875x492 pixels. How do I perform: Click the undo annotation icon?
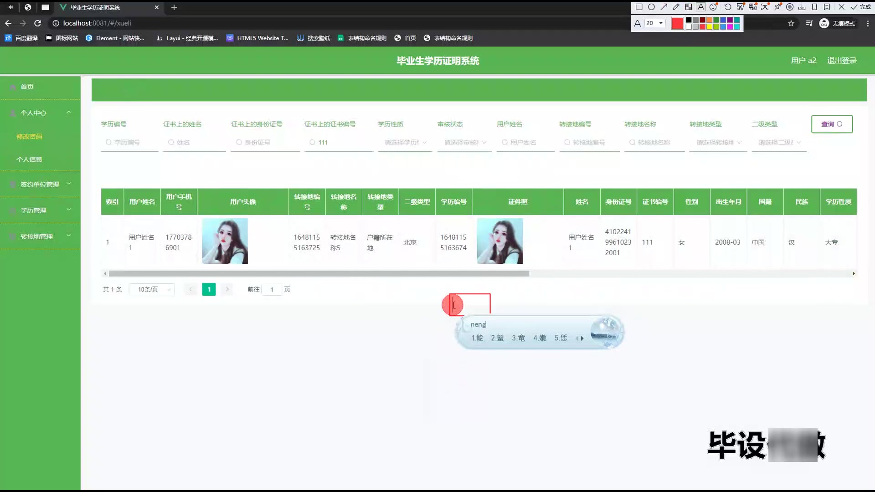728,7
